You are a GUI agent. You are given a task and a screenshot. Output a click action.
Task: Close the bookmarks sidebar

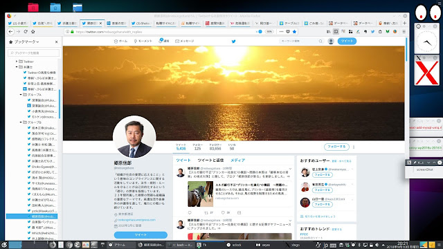[x=57, y=41]
